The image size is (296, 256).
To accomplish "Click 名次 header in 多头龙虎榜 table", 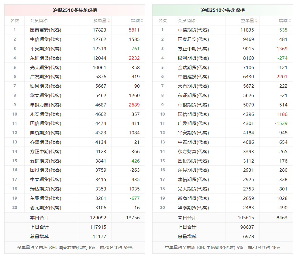I will coord(15,21).
